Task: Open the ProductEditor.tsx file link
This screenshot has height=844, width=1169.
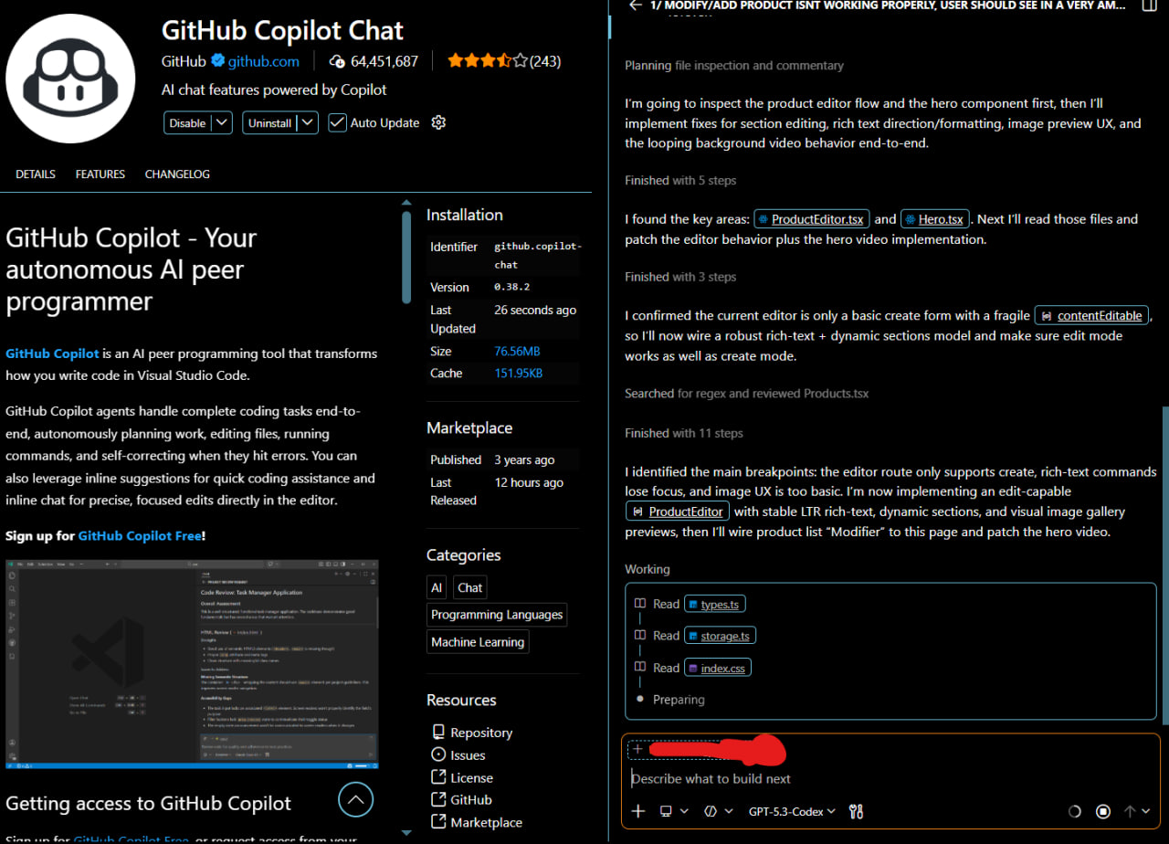Action: (813, 219)
